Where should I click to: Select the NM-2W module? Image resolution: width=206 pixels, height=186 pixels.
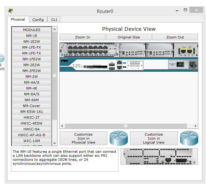coord(32,77)
